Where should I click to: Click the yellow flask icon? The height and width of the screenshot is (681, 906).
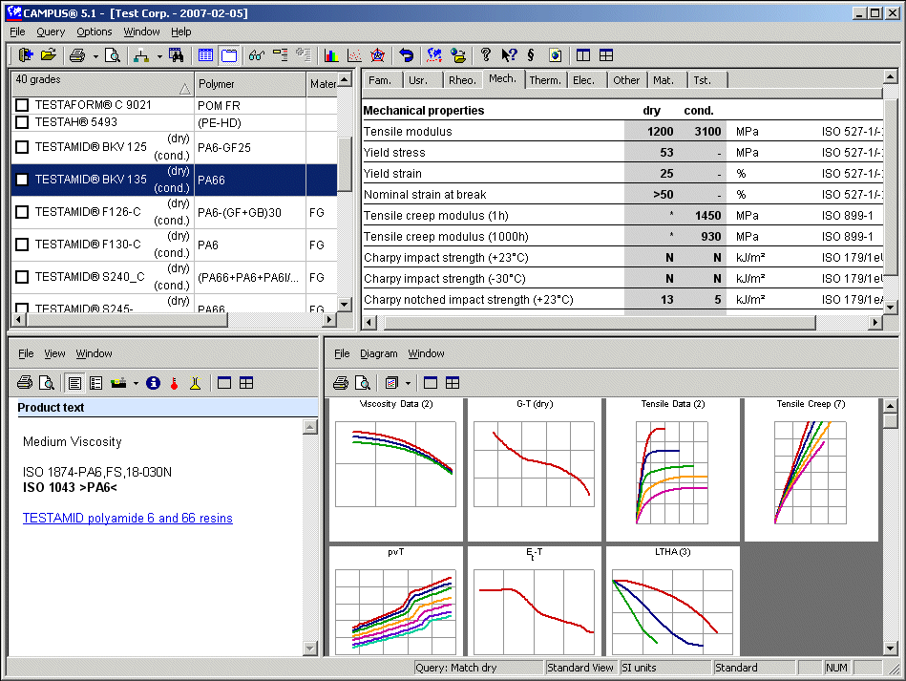tap(195, 383)
